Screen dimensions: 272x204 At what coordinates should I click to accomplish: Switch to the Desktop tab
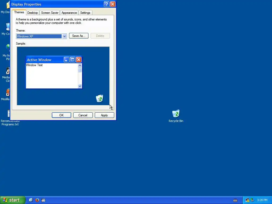click(32, 13)
